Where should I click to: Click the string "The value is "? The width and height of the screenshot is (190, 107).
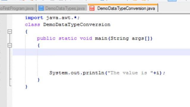tap(130, 73)
